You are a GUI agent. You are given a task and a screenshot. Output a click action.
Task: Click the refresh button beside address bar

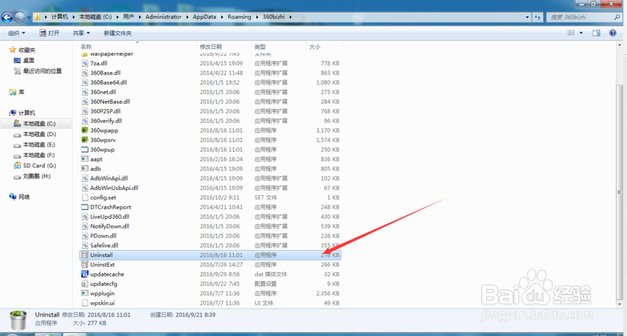(x=537, y=17)
